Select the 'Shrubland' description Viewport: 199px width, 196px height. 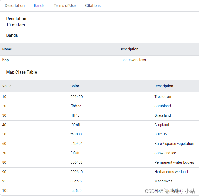tap(163, 106)
